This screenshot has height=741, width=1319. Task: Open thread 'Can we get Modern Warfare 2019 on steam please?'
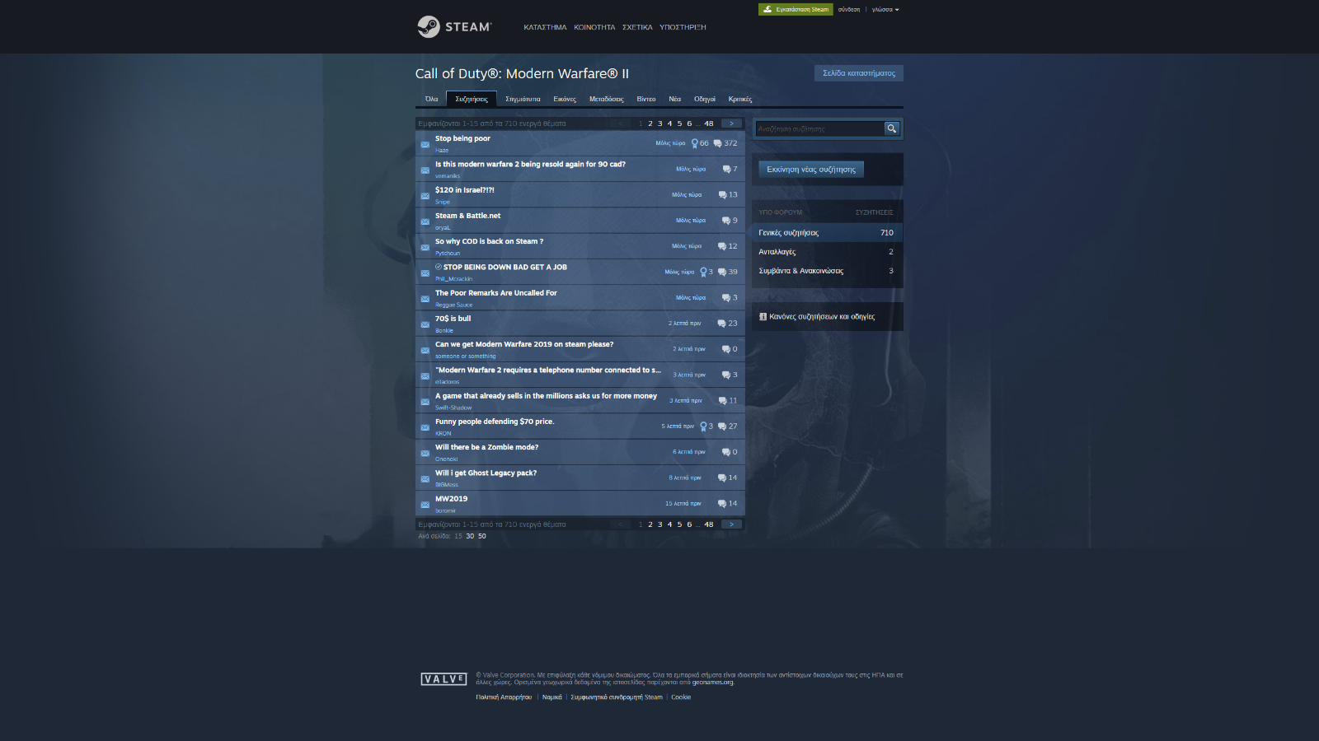[524, 344]
